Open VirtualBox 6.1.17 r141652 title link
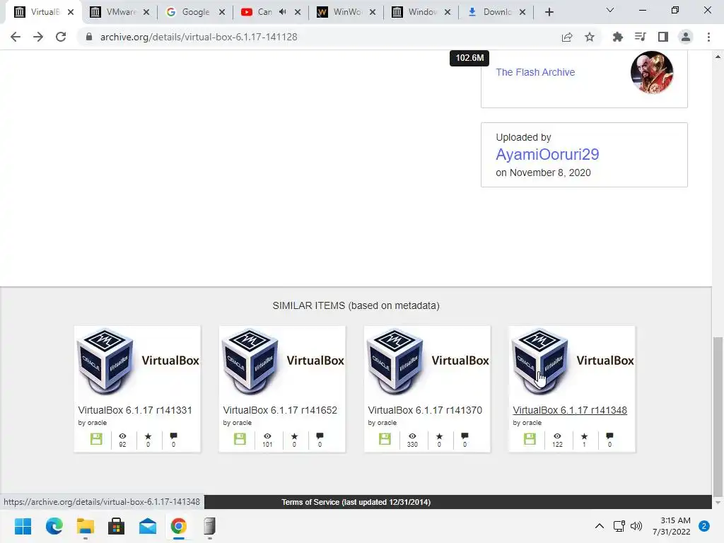The height and width of the screenshot is (543, 724). 280,410
